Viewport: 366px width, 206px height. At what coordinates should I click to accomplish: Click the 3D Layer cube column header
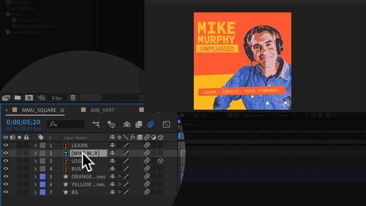click(160, 137)
